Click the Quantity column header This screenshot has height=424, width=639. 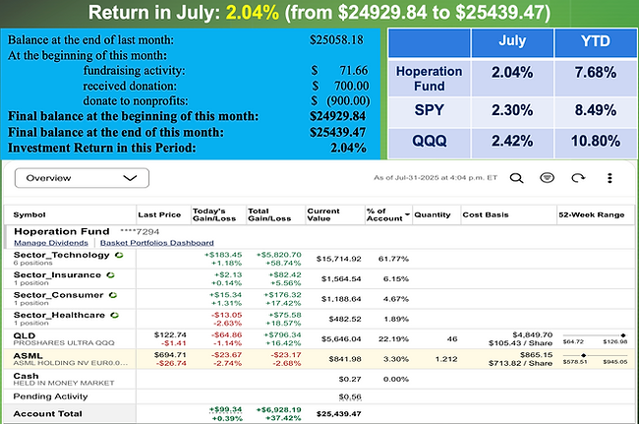click(433, 214)
